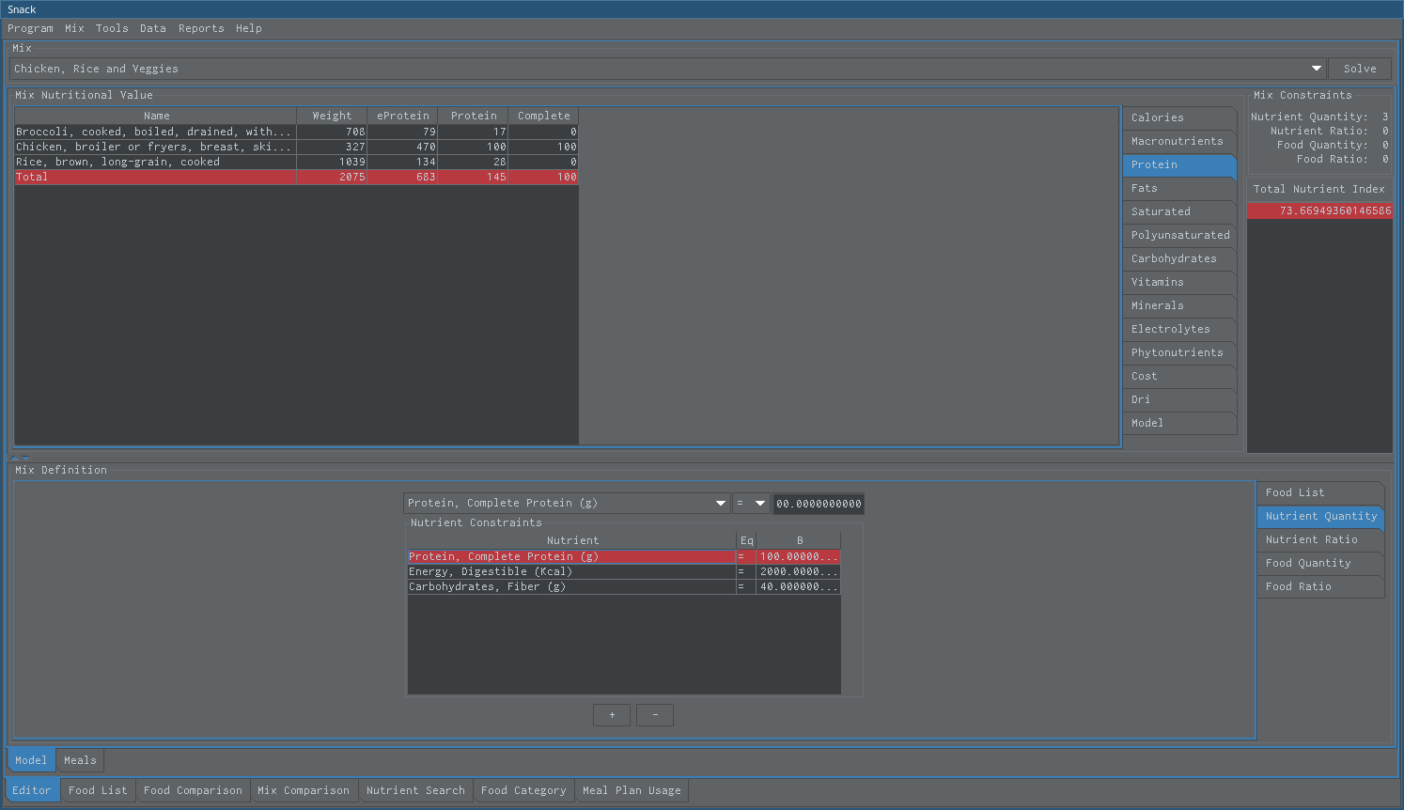Open the Food List bottom tab

tap(98, 790)
